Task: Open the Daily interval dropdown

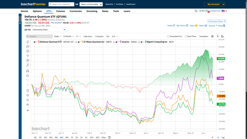Action: click(x=58, y=36)
